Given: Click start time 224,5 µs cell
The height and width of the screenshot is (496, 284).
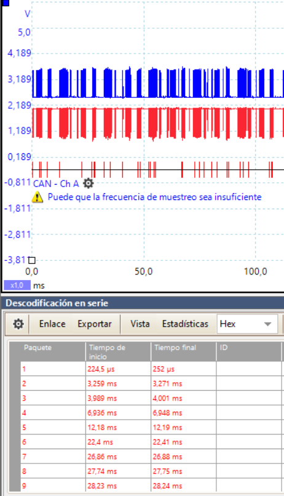Looking at the screenshot, I should tap(119, 369).
